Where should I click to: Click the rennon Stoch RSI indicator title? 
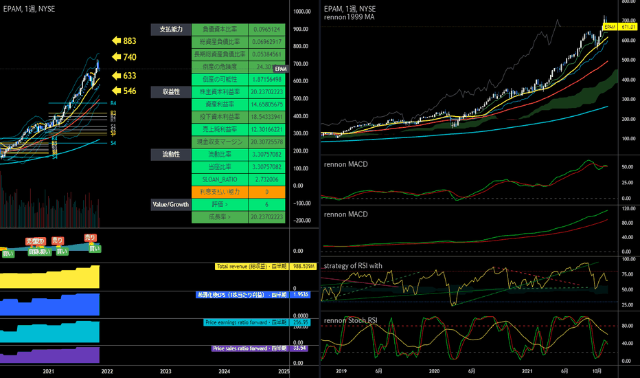[351, 320]
